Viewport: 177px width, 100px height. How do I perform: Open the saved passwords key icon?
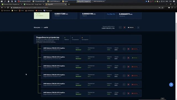[x=159, y=7]
